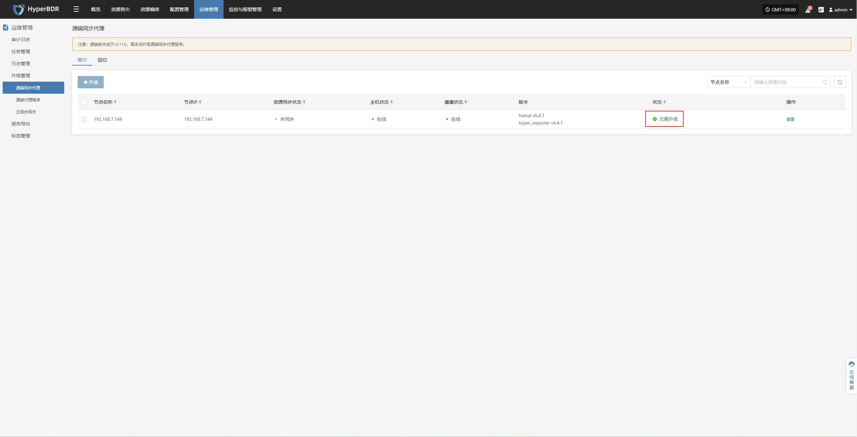Sort by 资源同步状态 column arrows
Screen dimensions: 857x437
304,102
